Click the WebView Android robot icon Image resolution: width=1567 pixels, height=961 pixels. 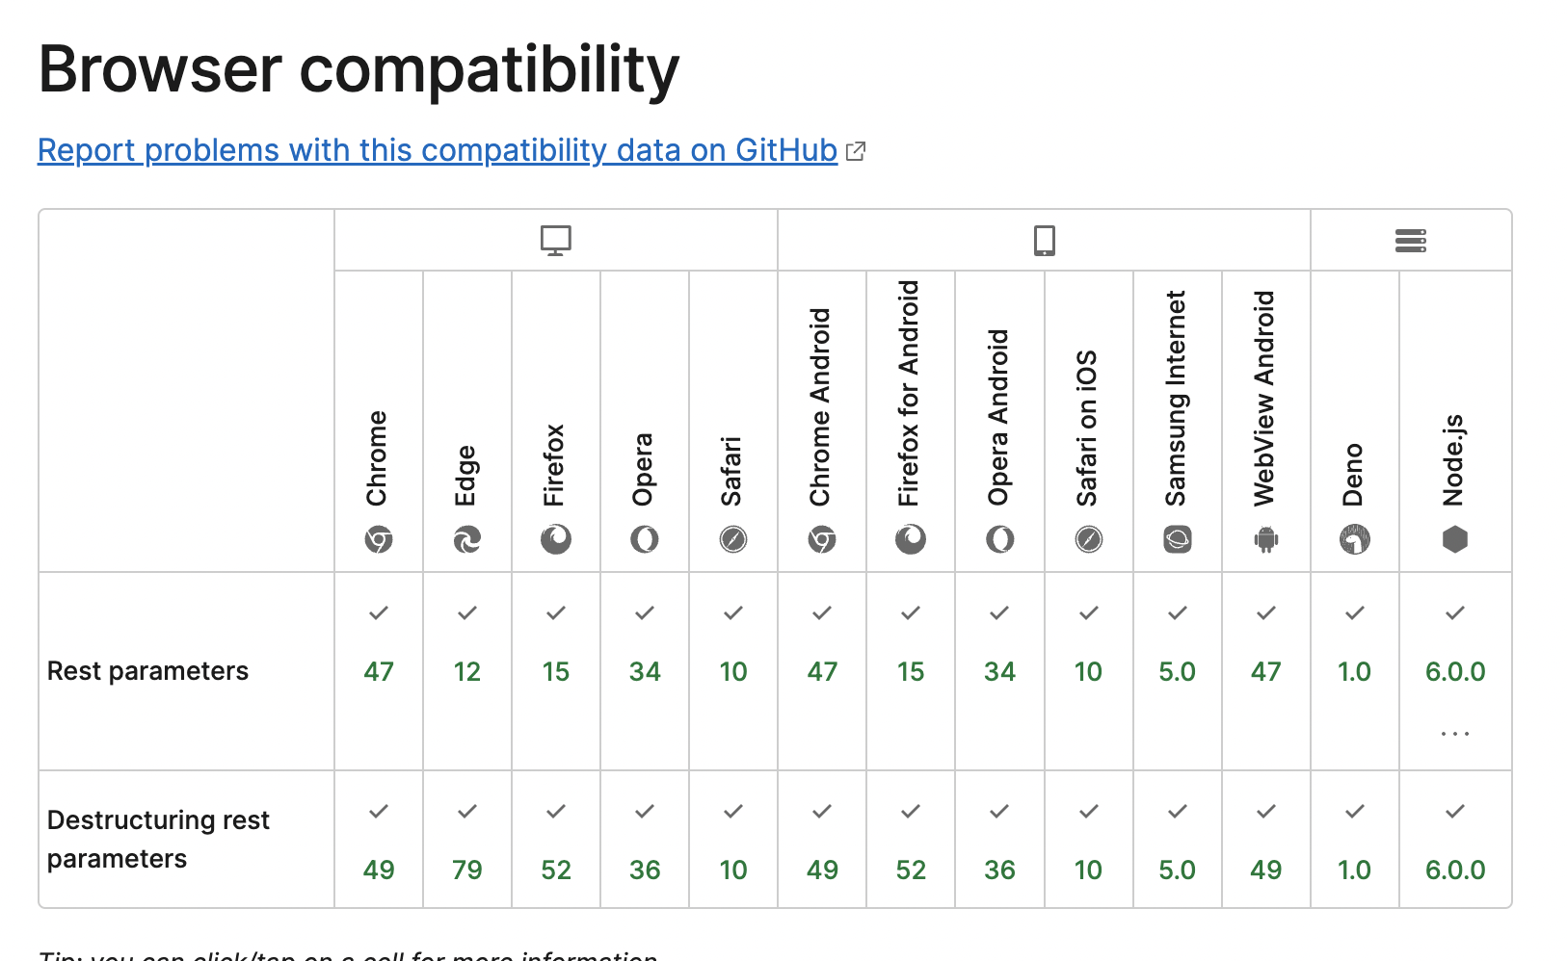point(1265,539)
